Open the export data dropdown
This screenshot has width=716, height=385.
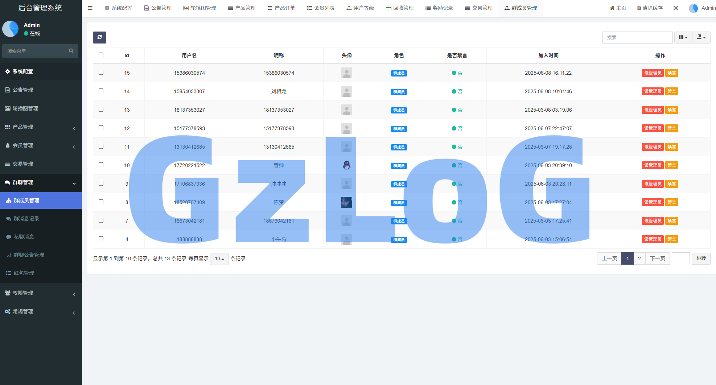point(701,37)
